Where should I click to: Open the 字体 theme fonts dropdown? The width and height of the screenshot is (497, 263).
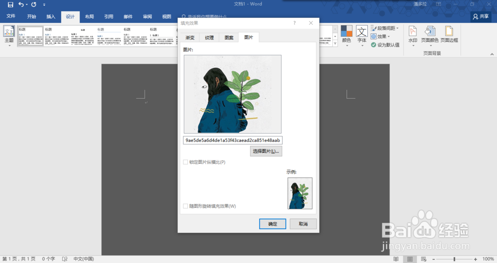click(362, 36)
